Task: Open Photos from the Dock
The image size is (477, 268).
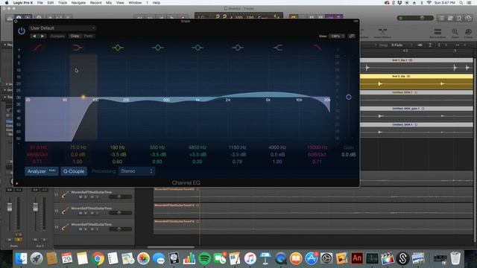Action: [x=143, y=258]
